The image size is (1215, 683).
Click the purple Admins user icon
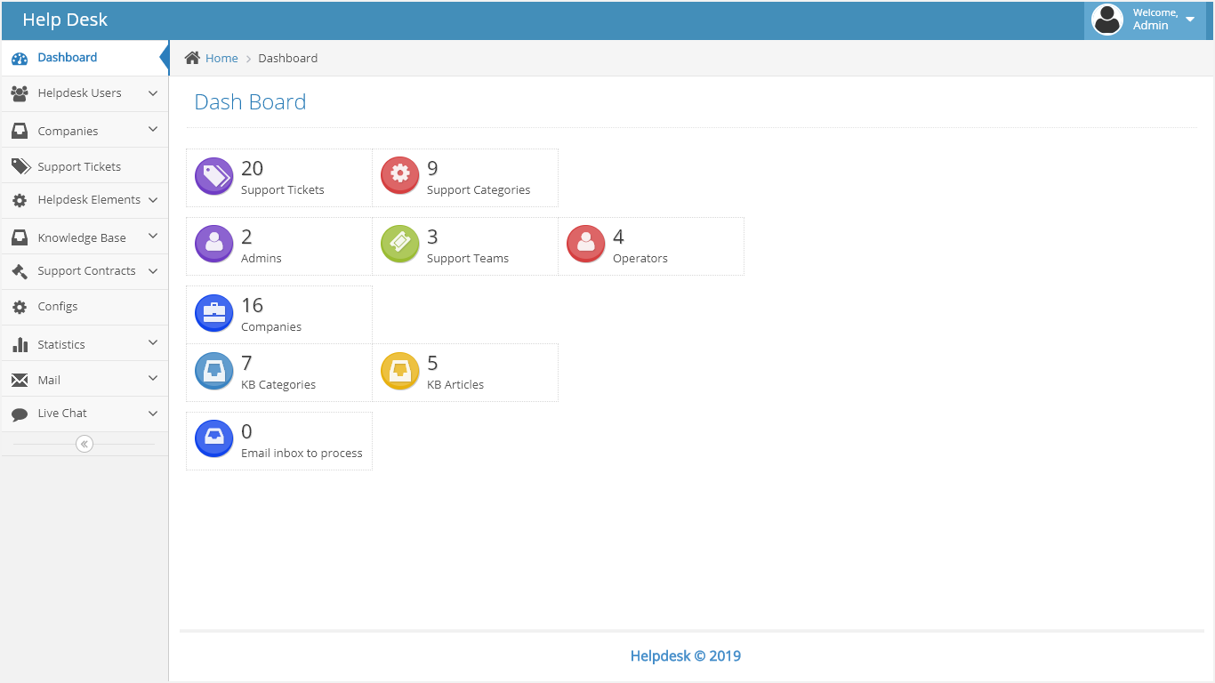pos(213,245)
